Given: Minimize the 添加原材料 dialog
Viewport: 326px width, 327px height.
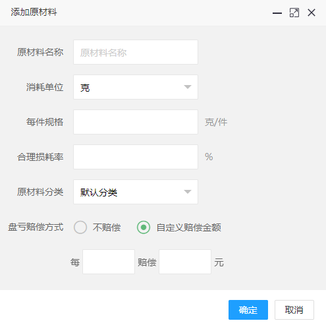Looking at the screenshot, I should (x=277, y=13).
